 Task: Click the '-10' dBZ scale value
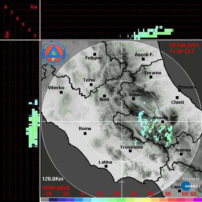(65, 194)
